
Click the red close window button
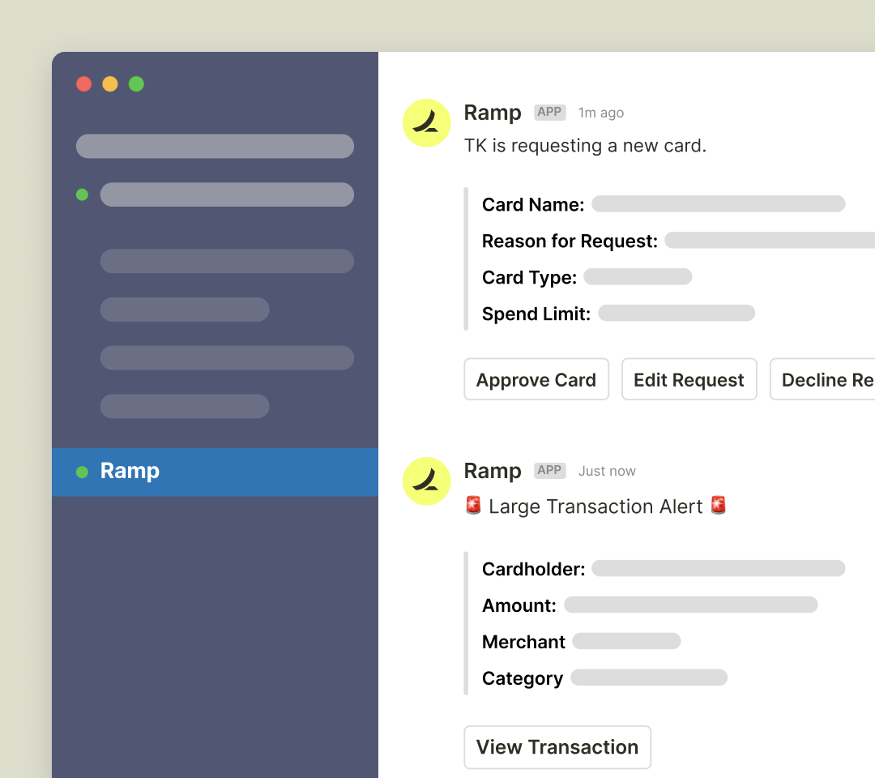[83, 83]
